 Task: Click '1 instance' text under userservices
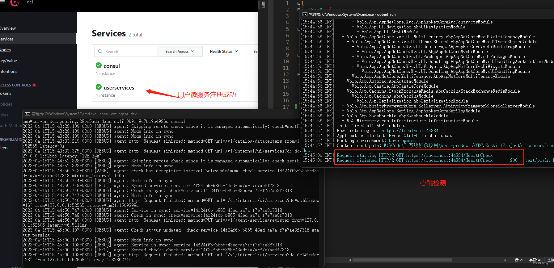(x=105, y=95)
